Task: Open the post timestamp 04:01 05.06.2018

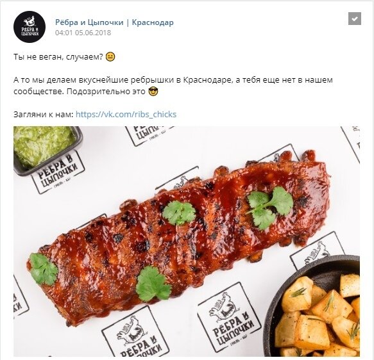Action: 83,33
